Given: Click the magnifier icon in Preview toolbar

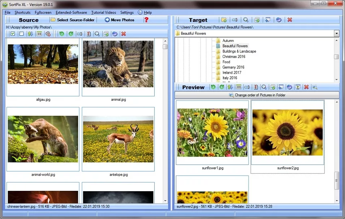Looking at the screenshot, I should (x=264, y=87).
